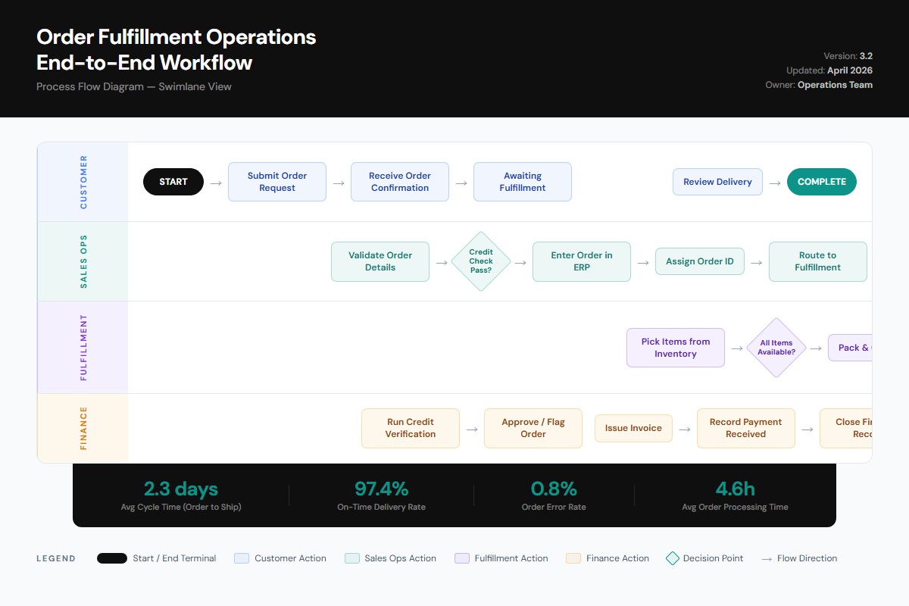Click the Finance Action legend swatch
This screenshot has height=606, width=909.
pyautogui.click(x=574, y=558)
